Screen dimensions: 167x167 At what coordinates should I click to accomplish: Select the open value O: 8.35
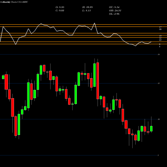[60, 7]
